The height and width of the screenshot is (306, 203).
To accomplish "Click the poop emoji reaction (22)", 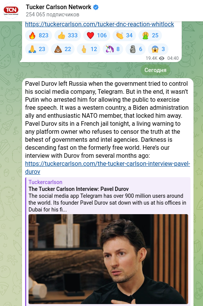I will point(63,49).
